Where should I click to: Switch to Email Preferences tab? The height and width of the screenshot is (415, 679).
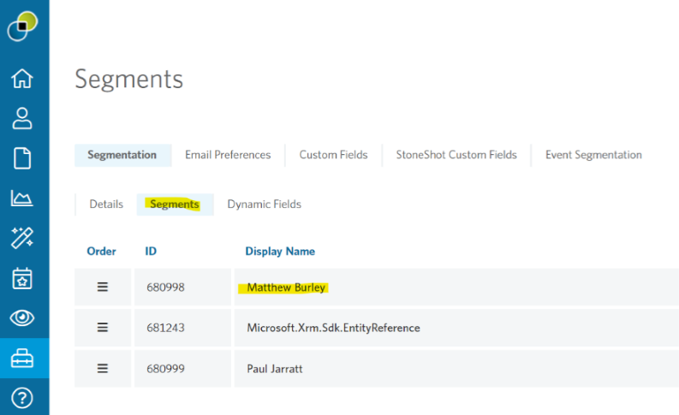coord(228,155)
